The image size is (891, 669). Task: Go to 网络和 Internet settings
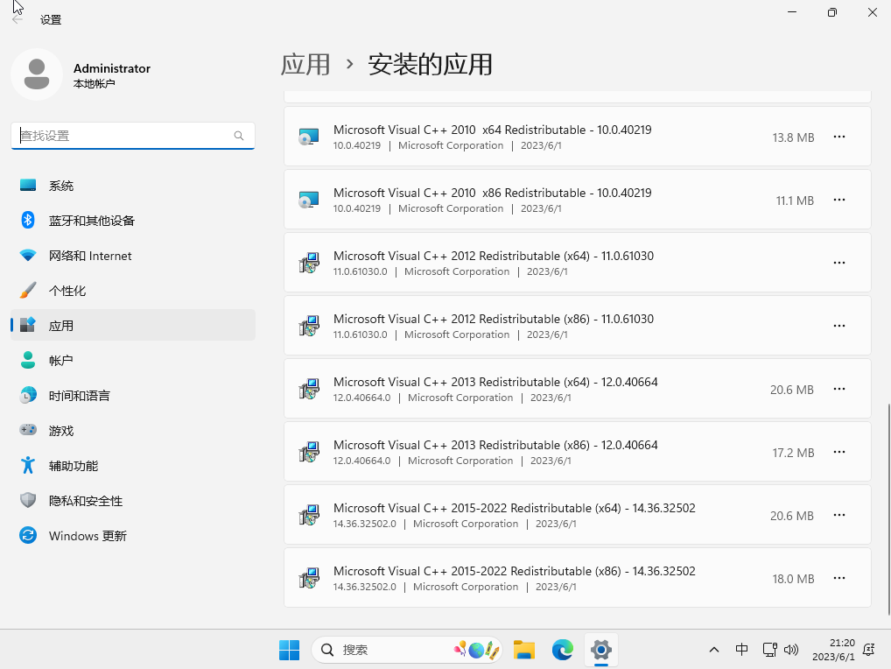coord(133,256)
